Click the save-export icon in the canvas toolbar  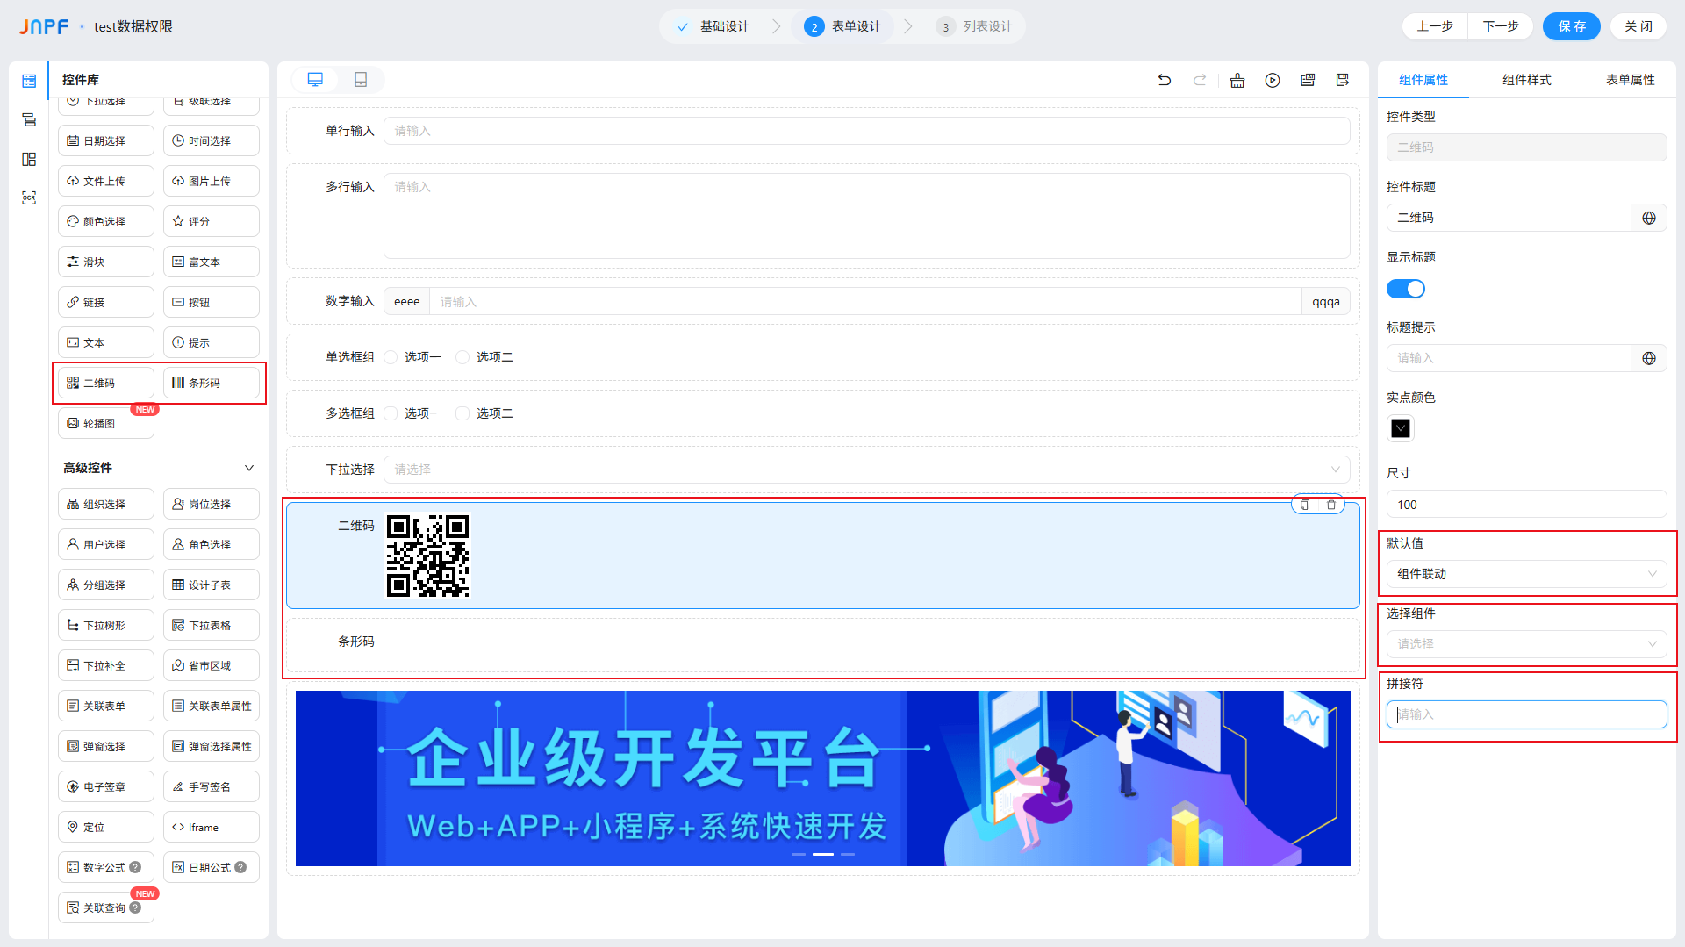(1343, 80)
